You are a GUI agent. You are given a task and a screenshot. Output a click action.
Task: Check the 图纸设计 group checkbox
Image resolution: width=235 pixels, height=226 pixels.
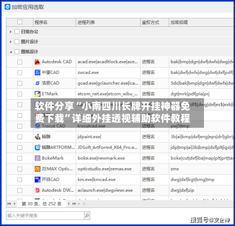pyautogui.click(x=17, y=52)
